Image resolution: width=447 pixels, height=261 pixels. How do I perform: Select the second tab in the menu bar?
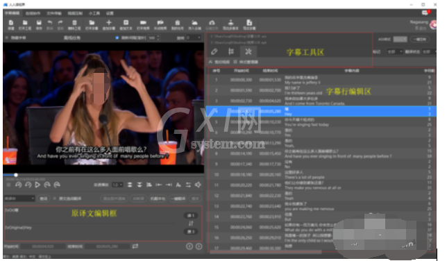(33, 13)
